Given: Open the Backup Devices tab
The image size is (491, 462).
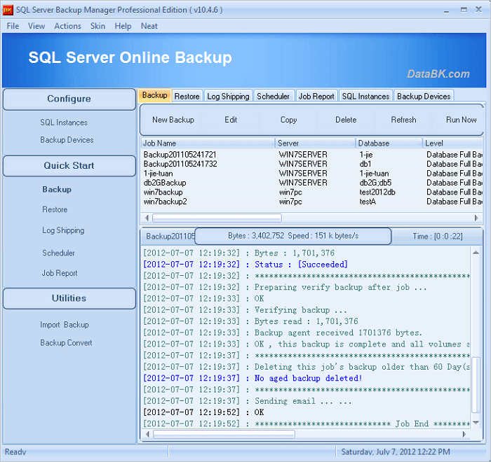Looking at the screenshot, I should [424, 96].
